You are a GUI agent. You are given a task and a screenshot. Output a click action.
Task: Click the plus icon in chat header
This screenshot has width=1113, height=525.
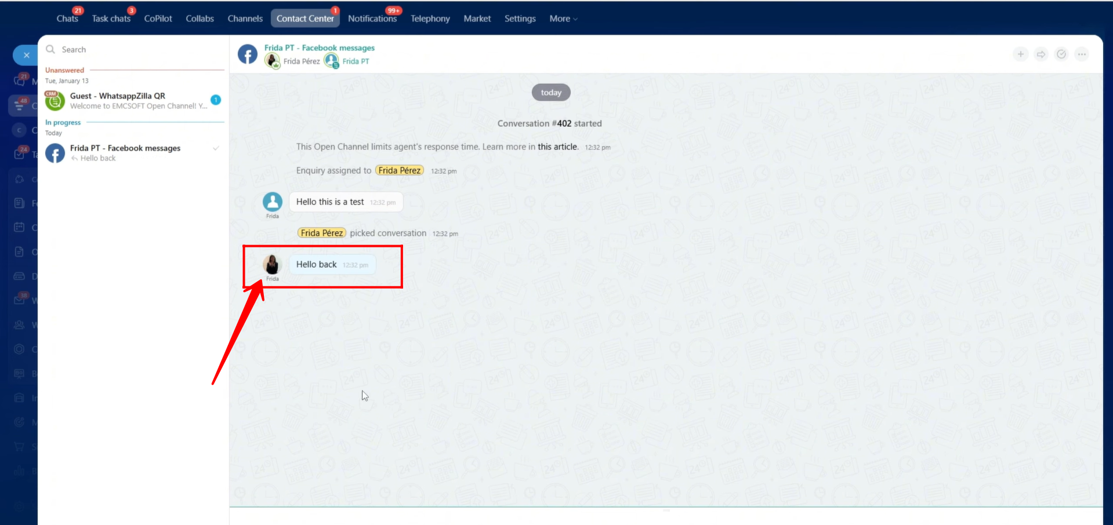1020,54
